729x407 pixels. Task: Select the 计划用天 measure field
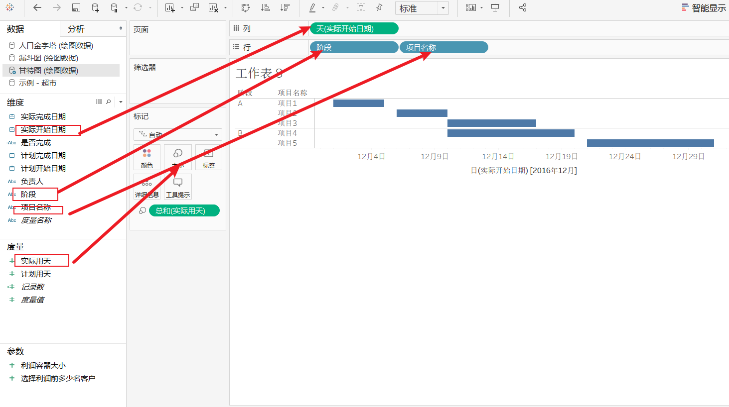coord(35,274)
